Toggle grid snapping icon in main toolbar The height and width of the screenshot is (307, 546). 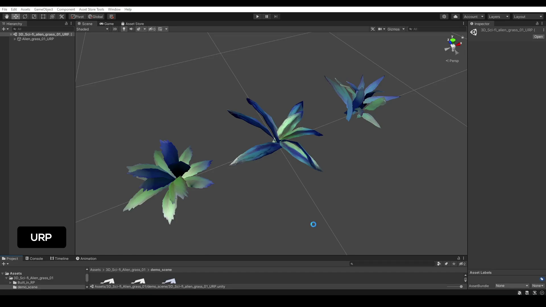coord(111,16)
